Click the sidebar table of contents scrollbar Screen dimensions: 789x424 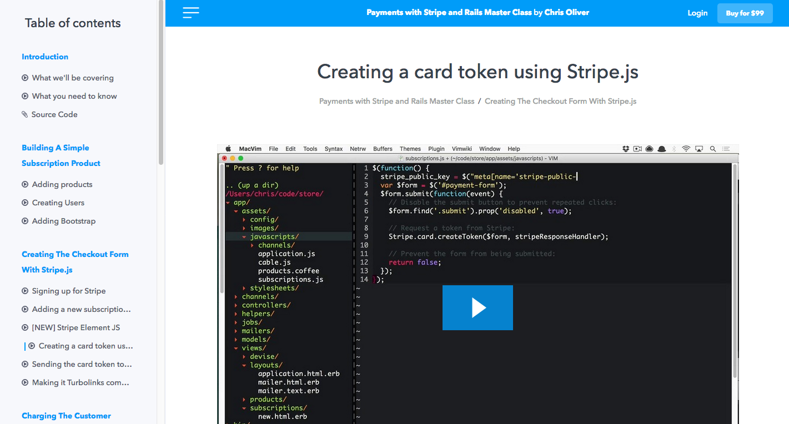(161, 83)
